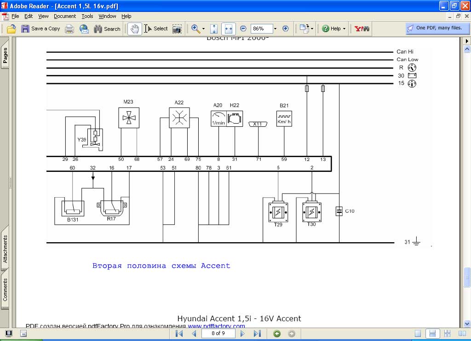Click the Print icon in the toolbar
The width and height of the screenshot is (471, 341).
pos(69,29)
